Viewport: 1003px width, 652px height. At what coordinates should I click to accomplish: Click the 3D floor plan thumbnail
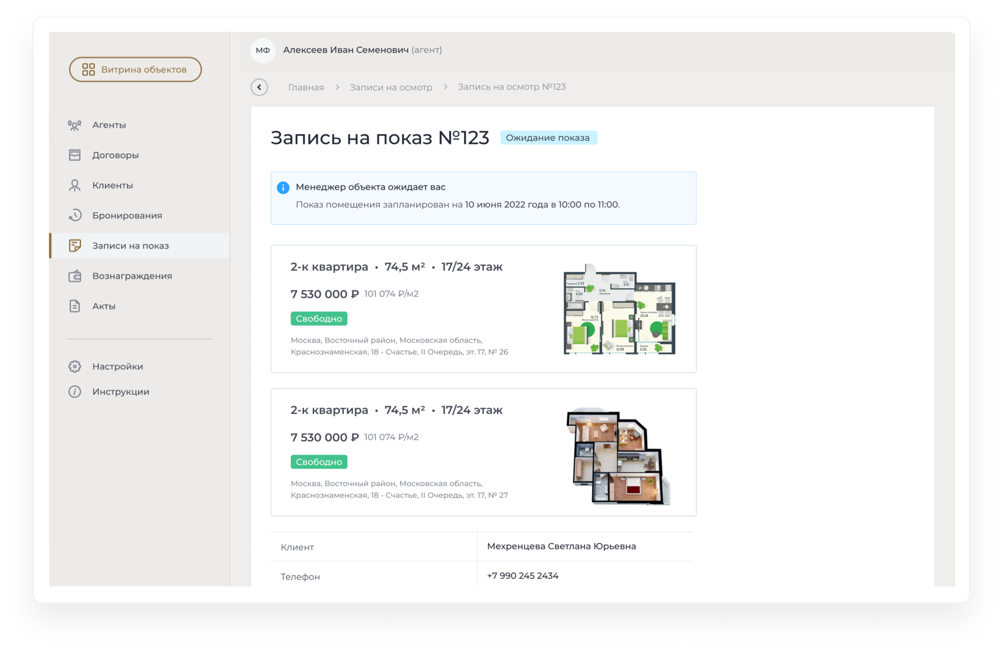coord(619,456)
